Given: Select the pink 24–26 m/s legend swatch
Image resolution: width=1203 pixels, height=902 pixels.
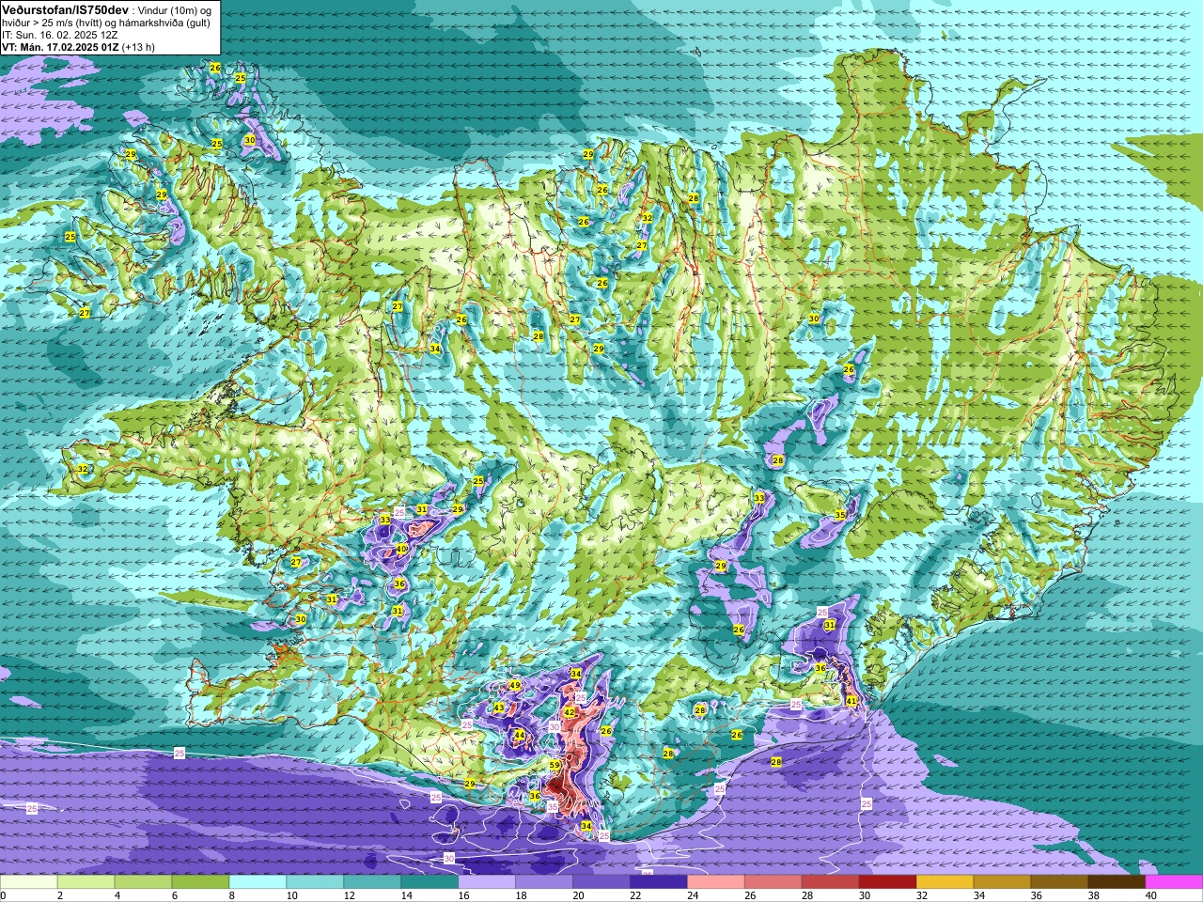Looking at the screenshot, I should click(x=716, y=882).
